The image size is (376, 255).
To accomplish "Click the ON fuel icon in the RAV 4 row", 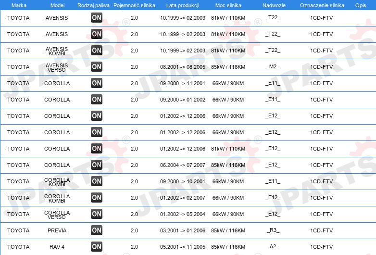I will (x=97, y=247).
